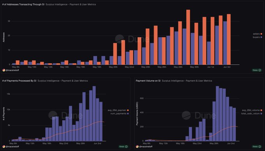Click the 11min refresh badge on the payments chart
This screenshot has width=265, height=151.
pos(124,147)
